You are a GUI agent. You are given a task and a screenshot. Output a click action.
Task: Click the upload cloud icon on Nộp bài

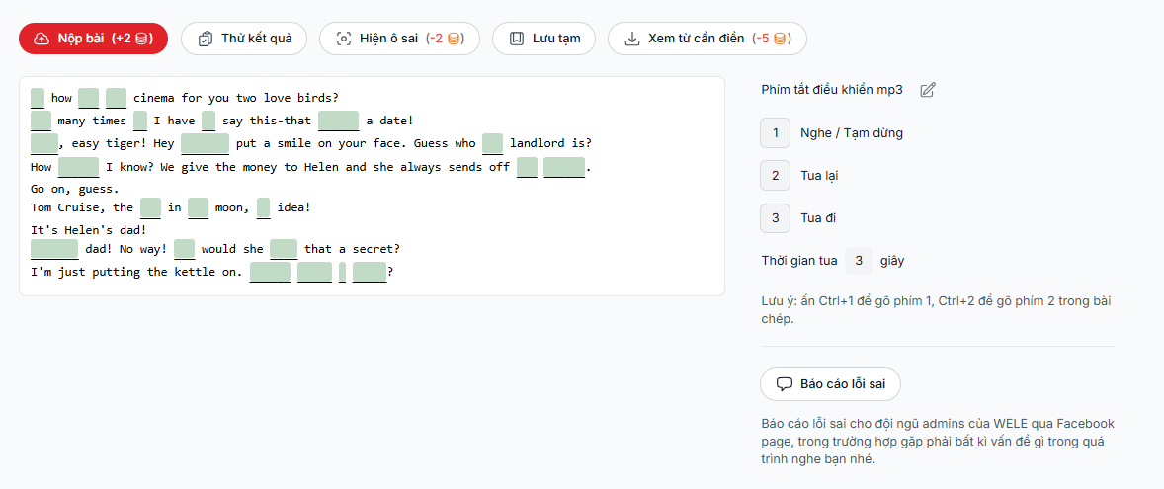tap(42, 39)
